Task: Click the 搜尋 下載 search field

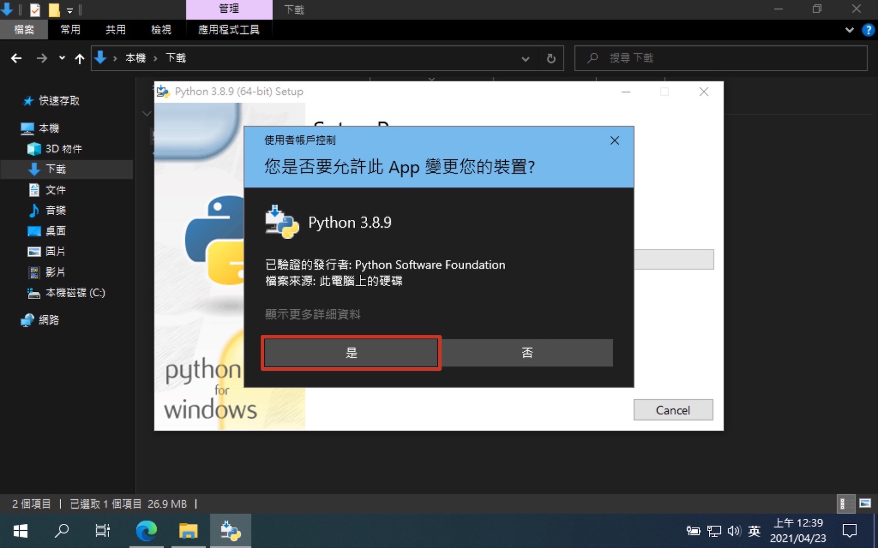Action: 721,58
